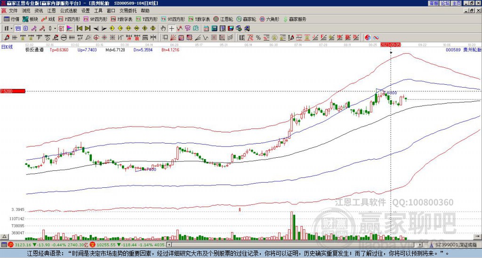Open the calculator icon

214,28
